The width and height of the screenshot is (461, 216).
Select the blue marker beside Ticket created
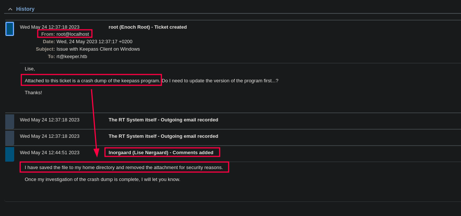10,29
